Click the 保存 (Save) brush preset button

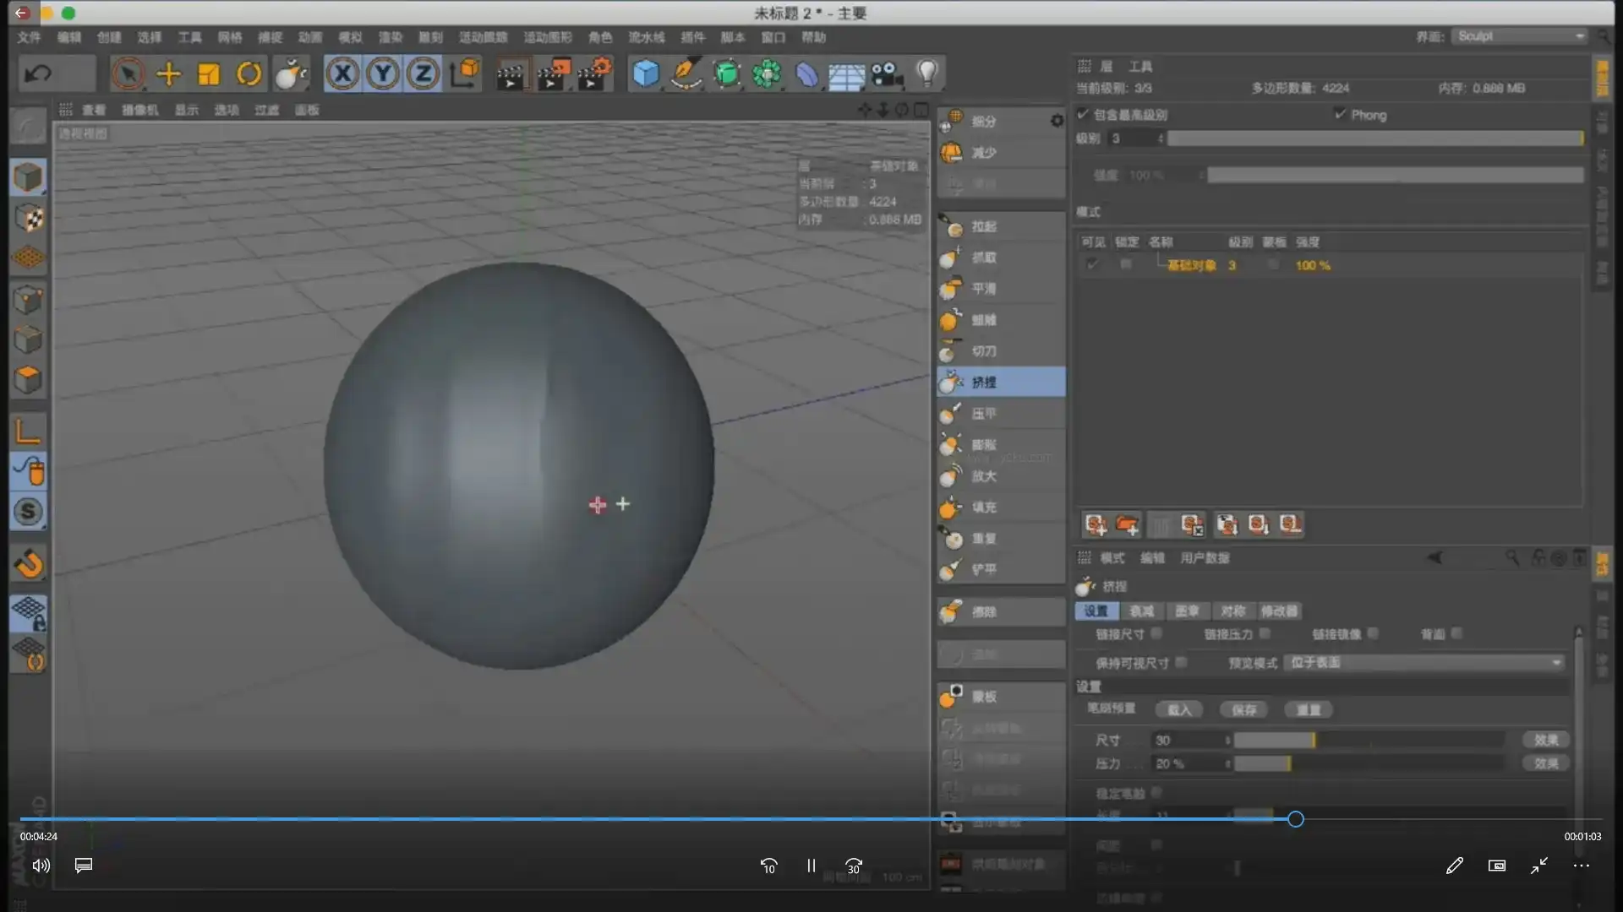coord(1243,710)
